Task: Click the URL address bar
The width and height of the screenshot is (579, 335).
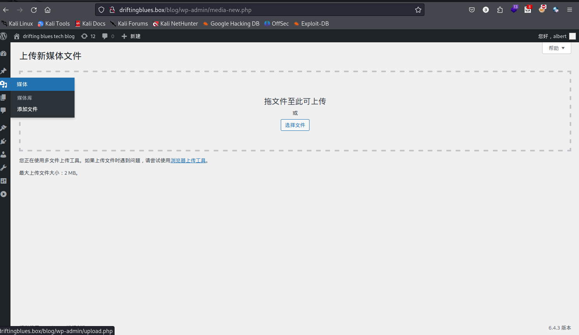Action: point(259,10)
